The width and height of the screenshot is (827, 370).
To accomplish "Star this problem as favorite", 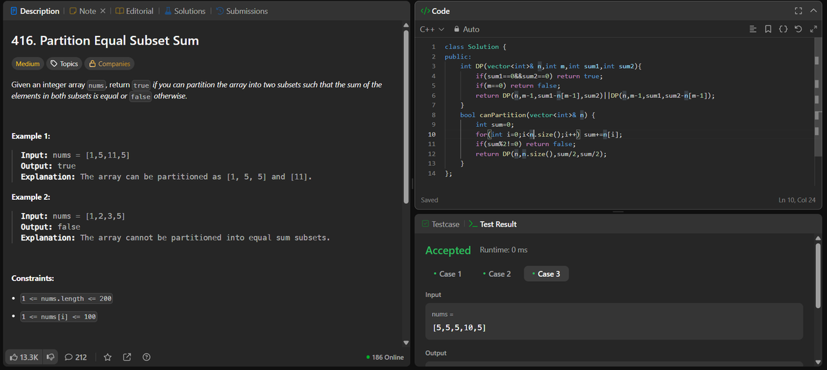I will (108, 357).
